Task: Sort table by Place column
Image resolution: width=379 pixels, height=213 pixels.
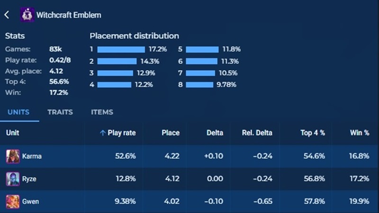Action: point(170,133)
